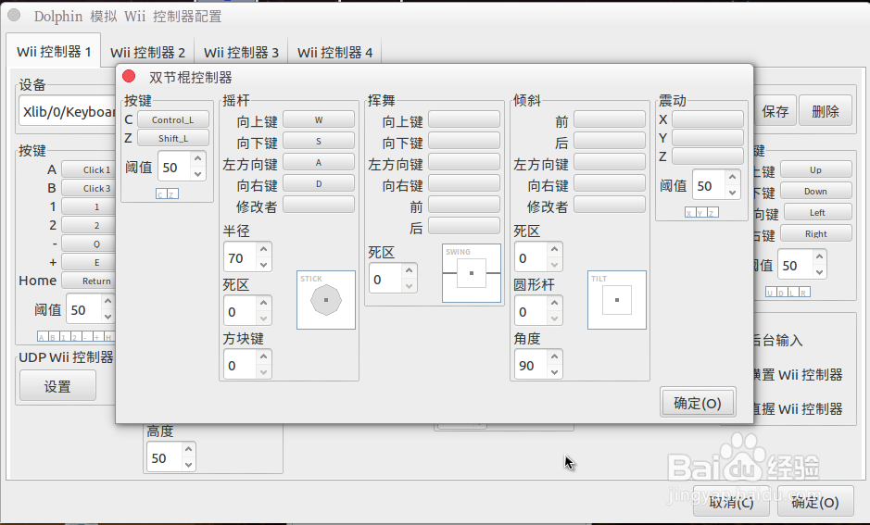Increase the 高度 value of 50
The width and height of the screenshot is (870, 525).
[189, 450]
